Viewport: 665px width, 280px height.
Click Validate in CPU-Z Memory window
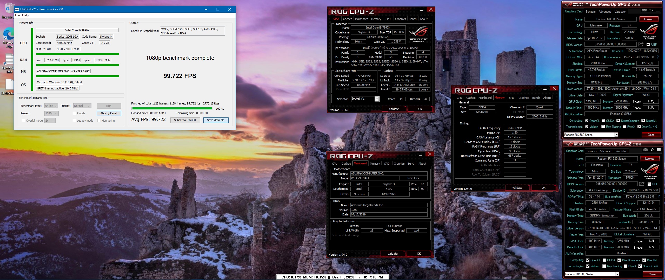click(x=517, y=188)
